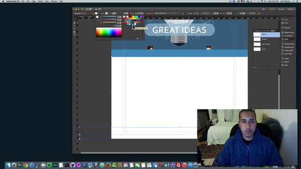The height and width of the screenshot is (169, 301).
Task: Click the blue channel slider in color picker
Action: tap(109, 23)
